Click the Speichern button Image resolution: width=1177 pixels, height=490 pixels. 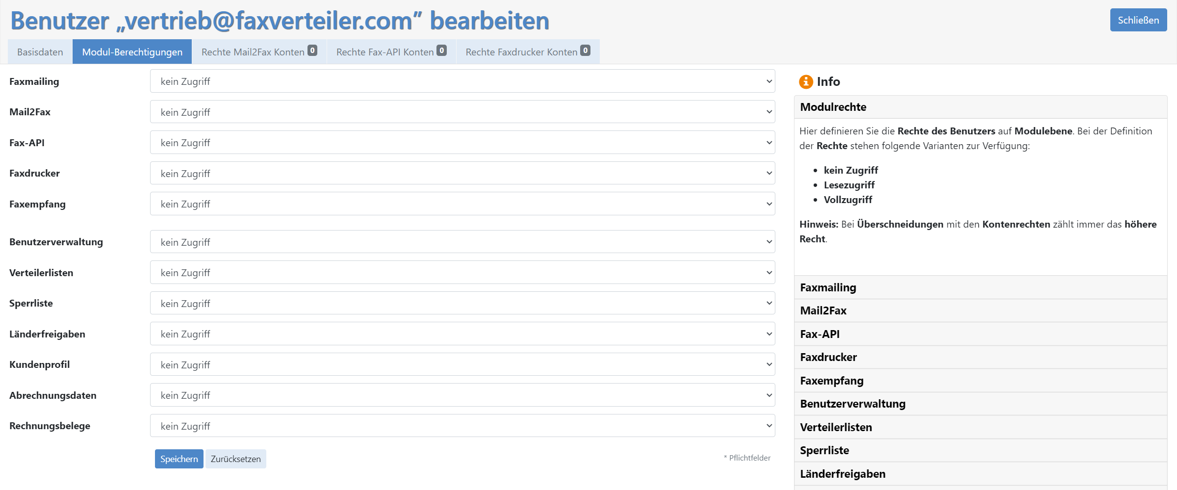click(x=179, y=459)
